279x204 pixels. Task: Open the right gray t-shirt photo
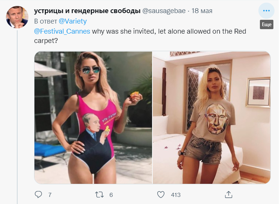click(x=212, y=118)
